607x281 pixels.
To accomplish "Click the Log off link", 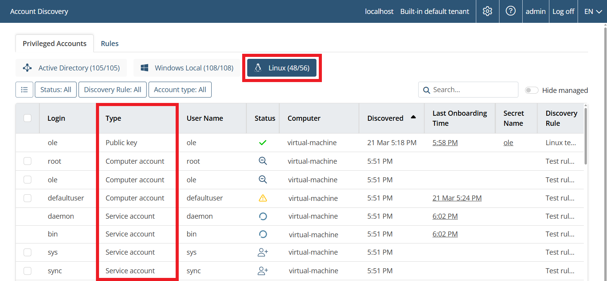I will coord(563,12).
